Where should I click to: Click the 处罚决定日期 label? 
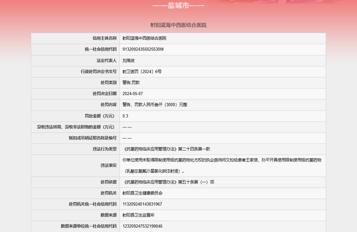(104, 94)
